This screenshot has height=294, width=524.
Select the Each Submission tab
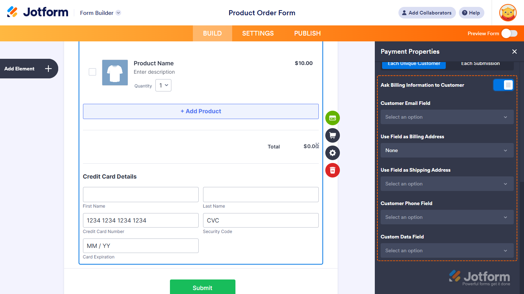coord(480,63)
